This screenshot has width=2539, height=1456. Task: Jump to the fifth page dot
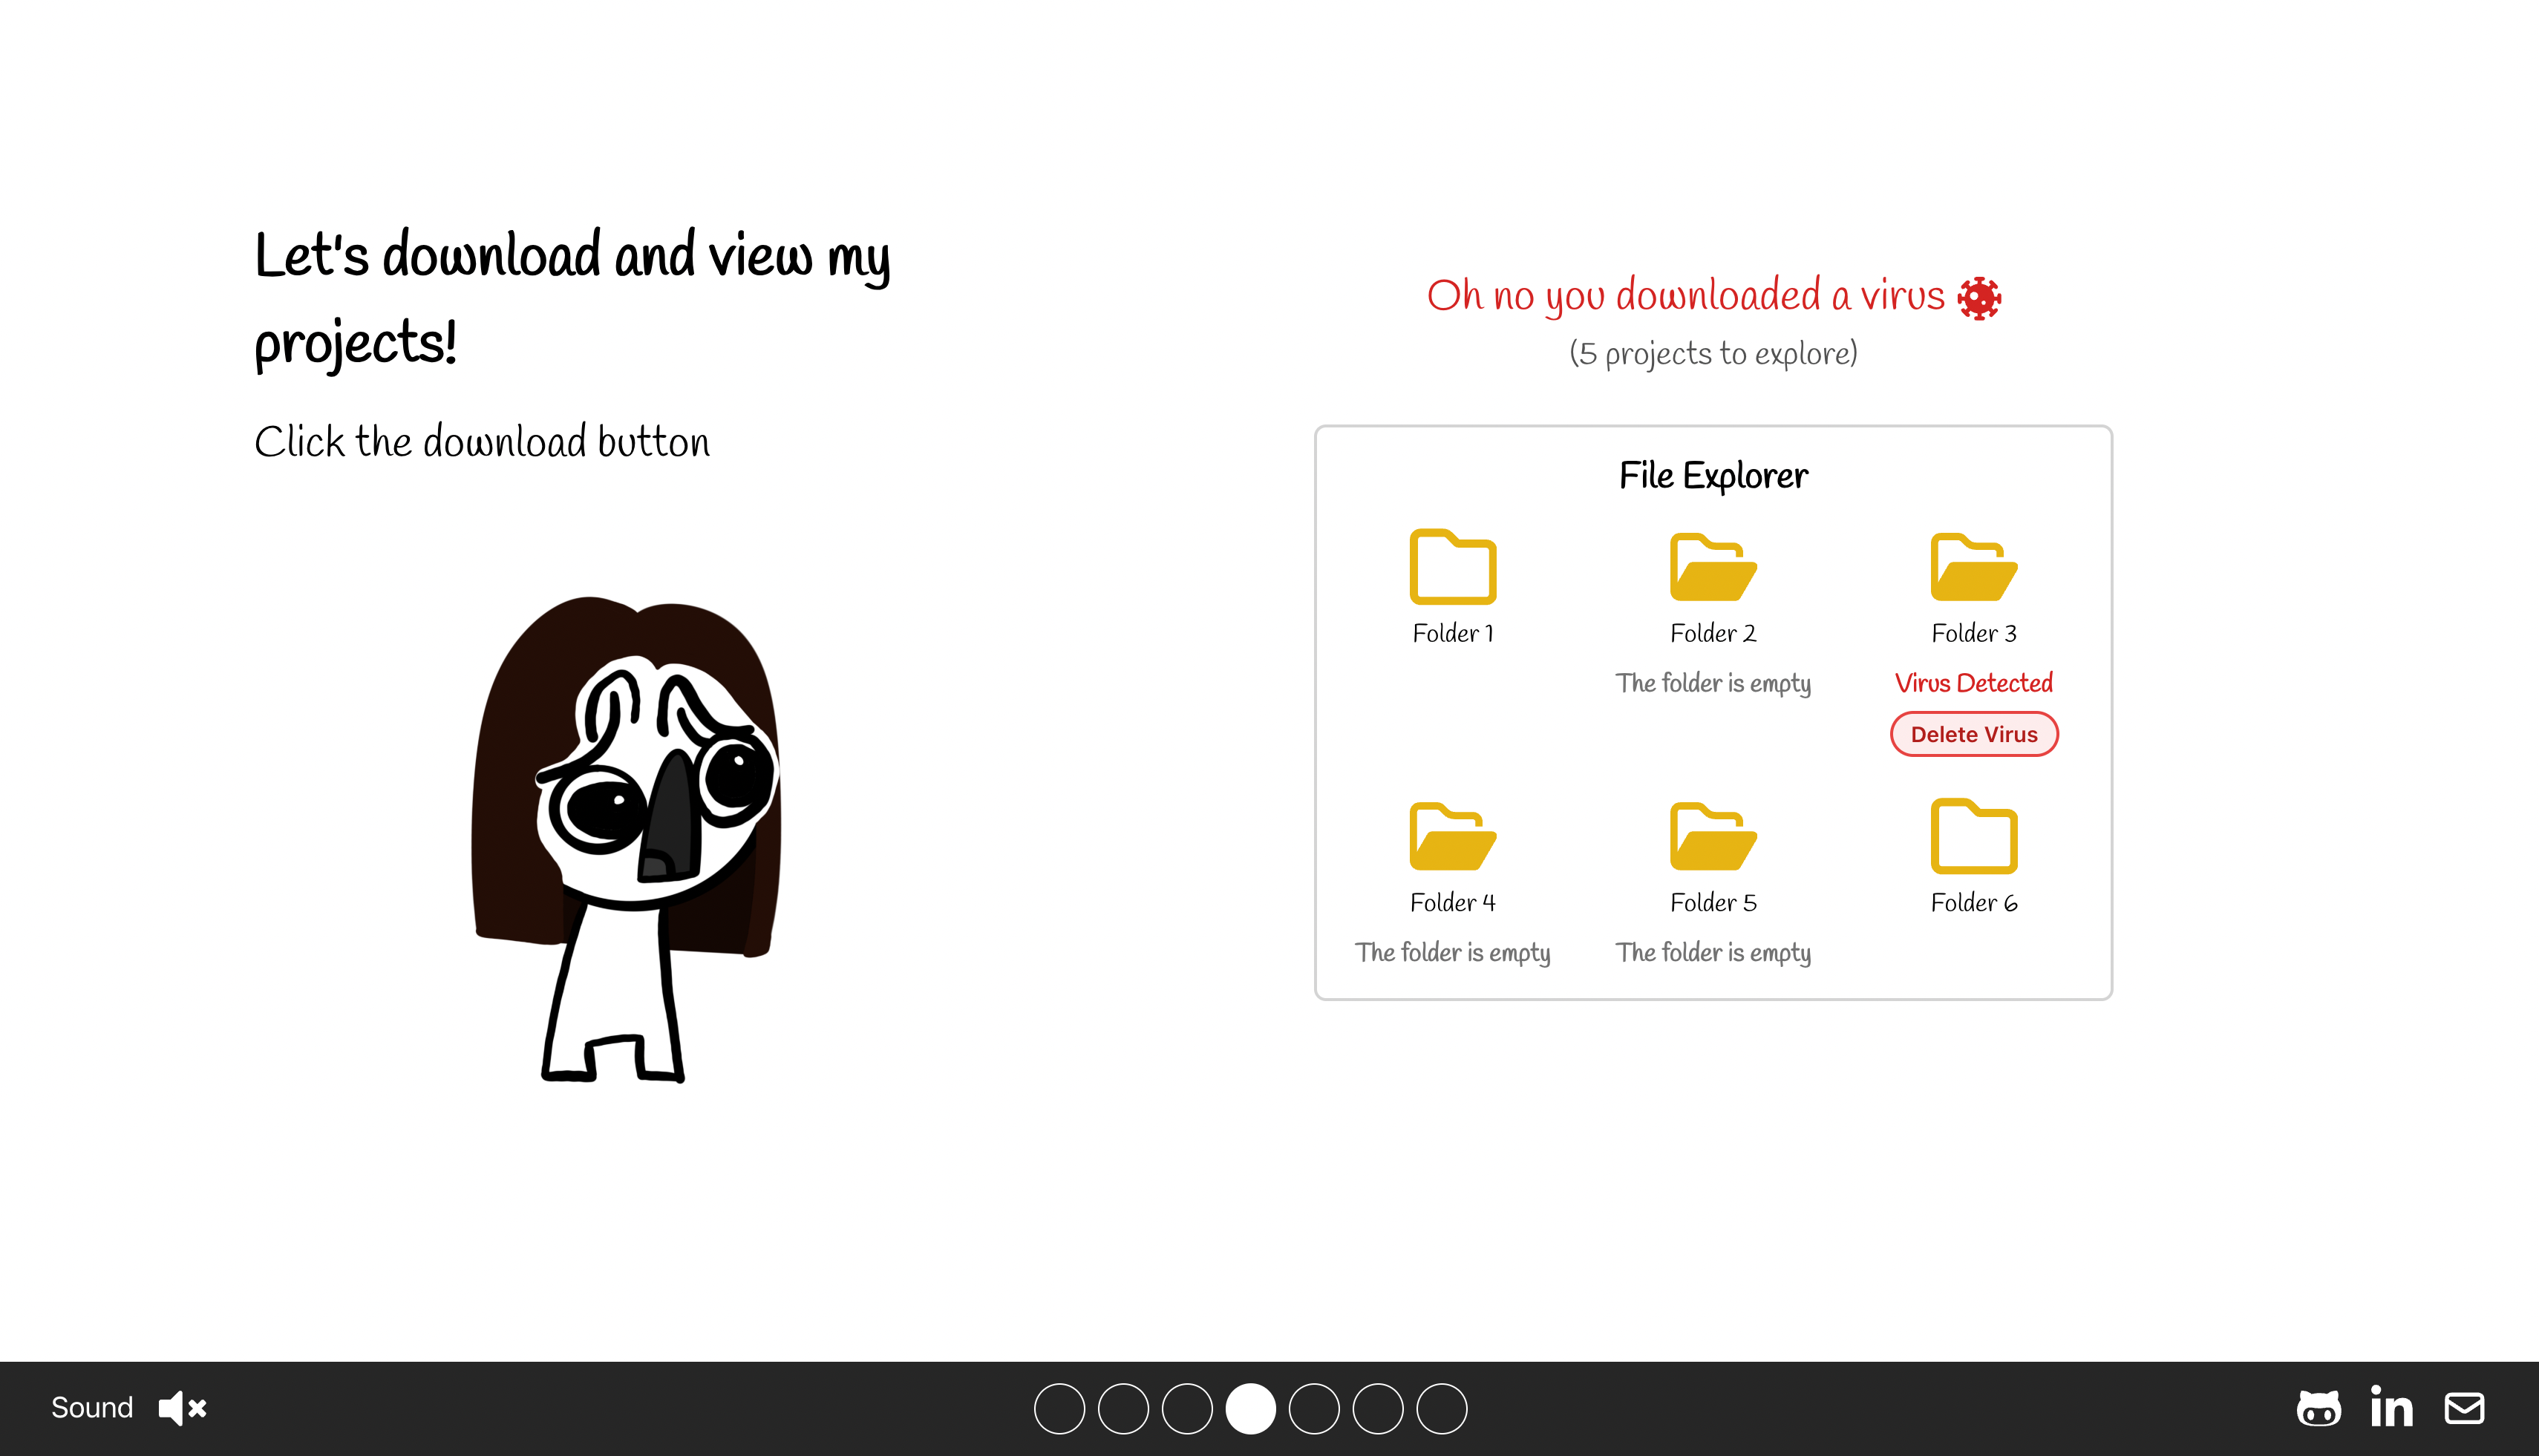(1315, 1408)
